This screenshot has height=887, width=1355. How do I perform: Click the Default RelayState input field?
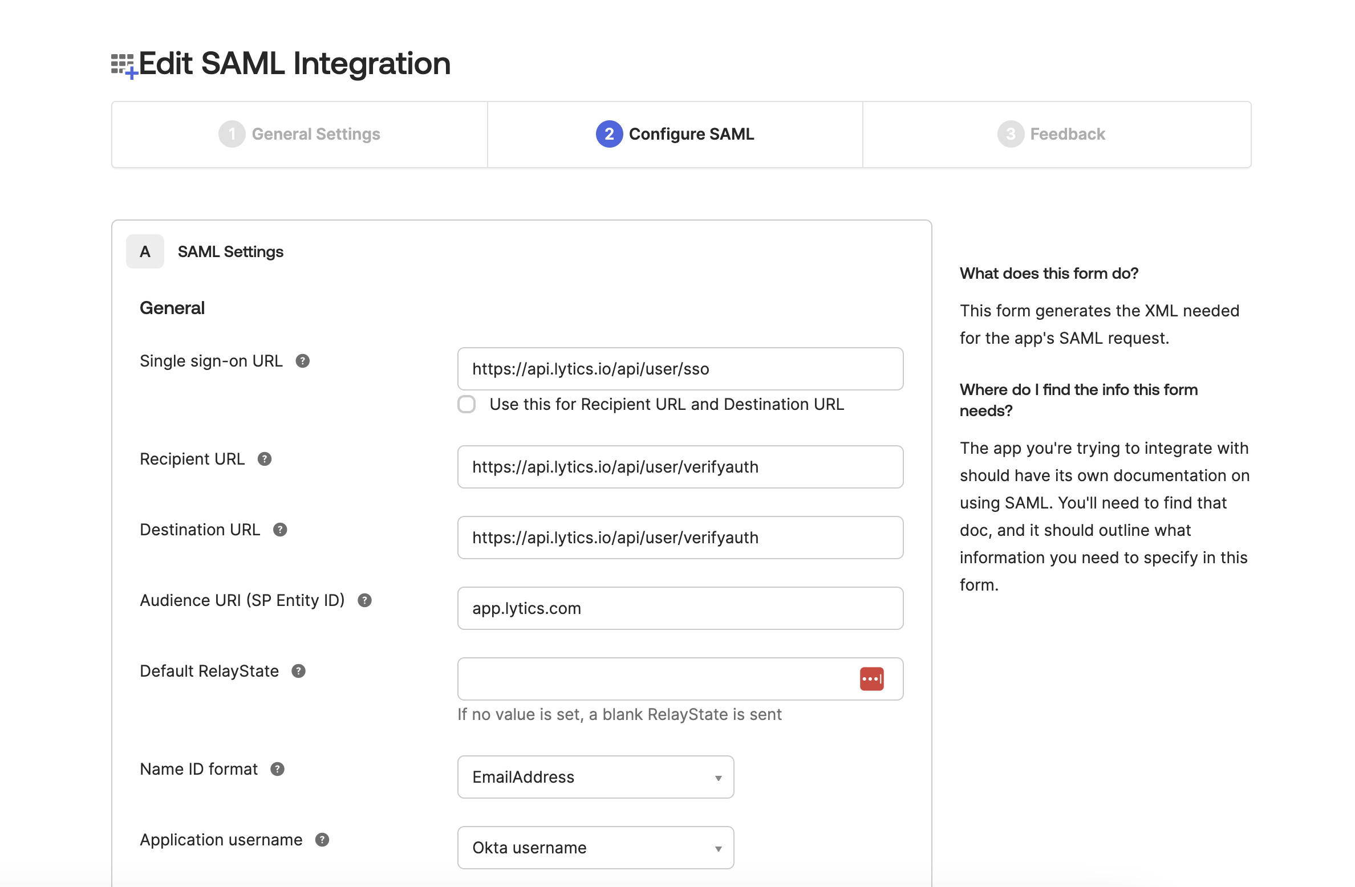[680, 679]
